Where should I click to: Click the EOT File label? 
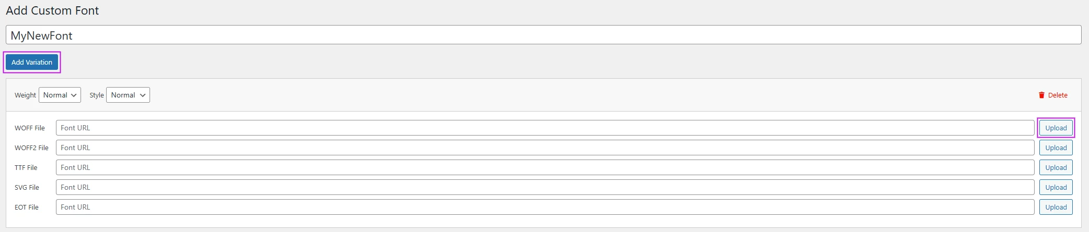click(27, 207)
